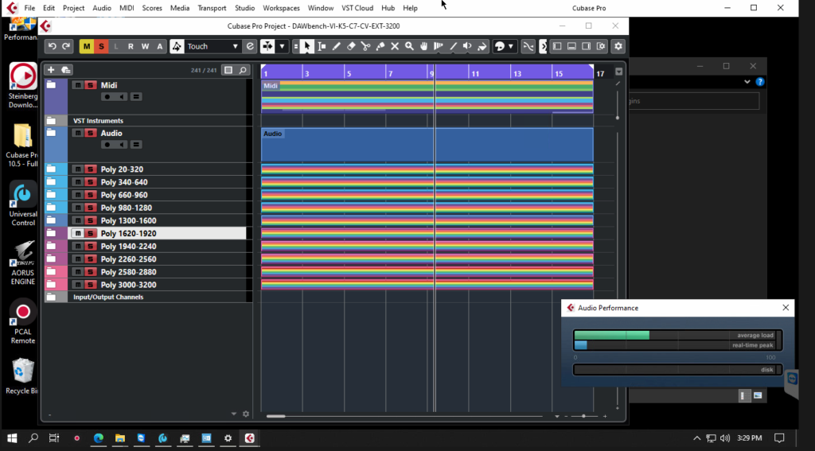815x451 pixels.
Task: Select the Play speaker tool
Action: (467, 46)
